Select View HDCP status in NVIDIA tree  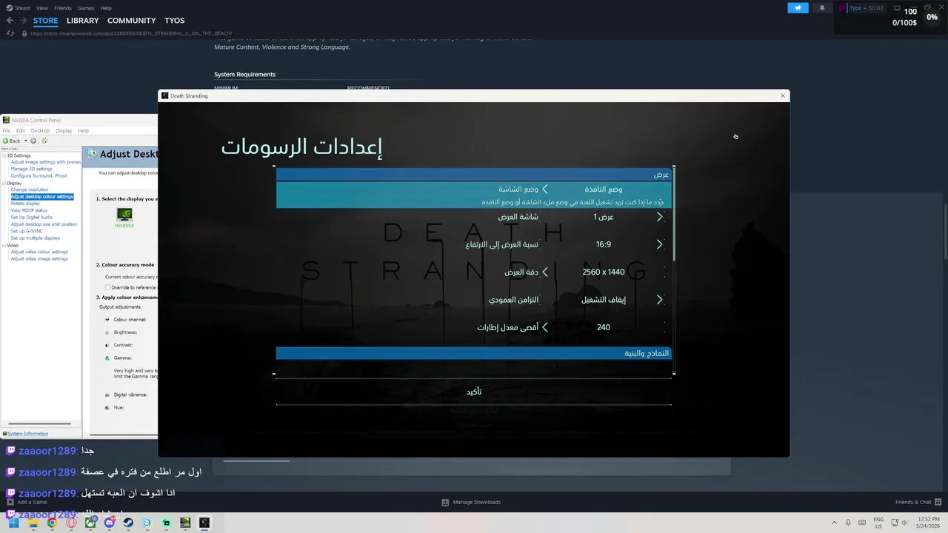29,210
